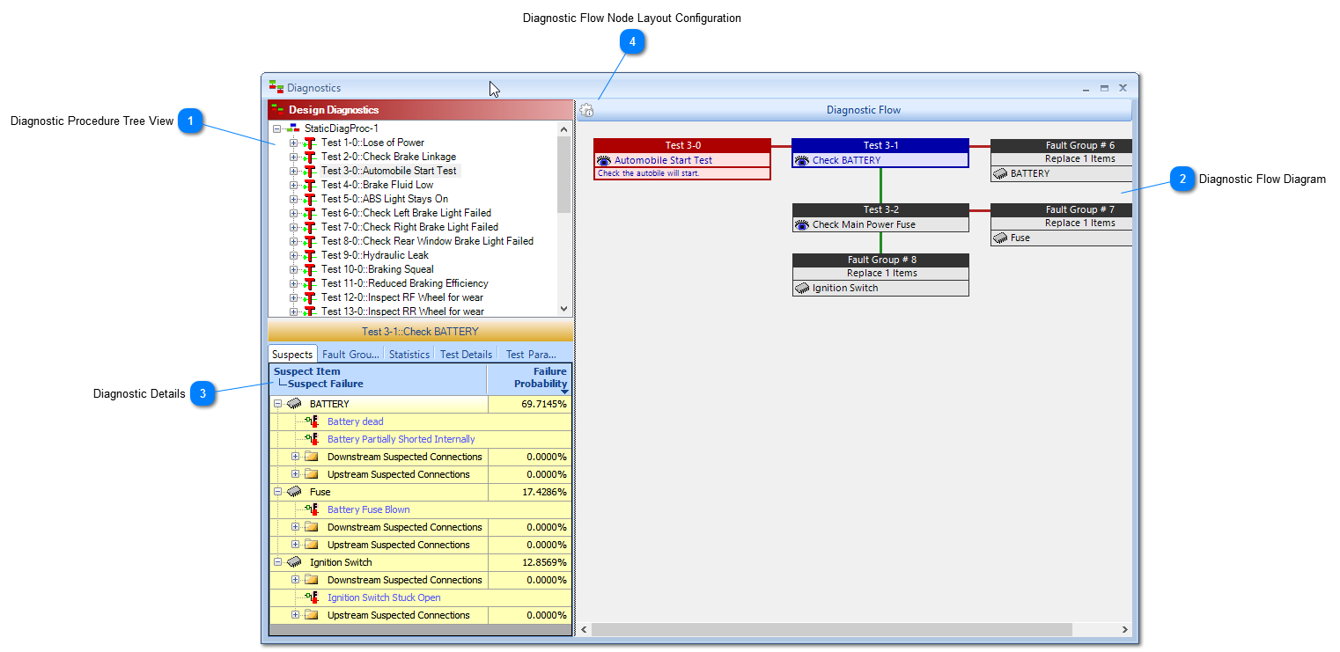Click the Test 3-2 node header
Viewport: 1340px width, 652px height.
[881, 210]
